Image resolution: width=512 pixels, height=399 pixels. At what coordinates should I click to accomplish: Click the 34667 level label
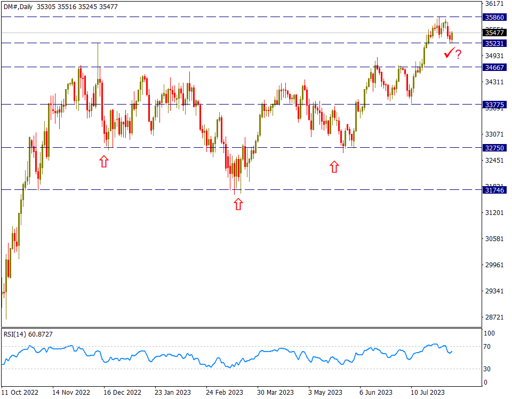pos(494,67)
